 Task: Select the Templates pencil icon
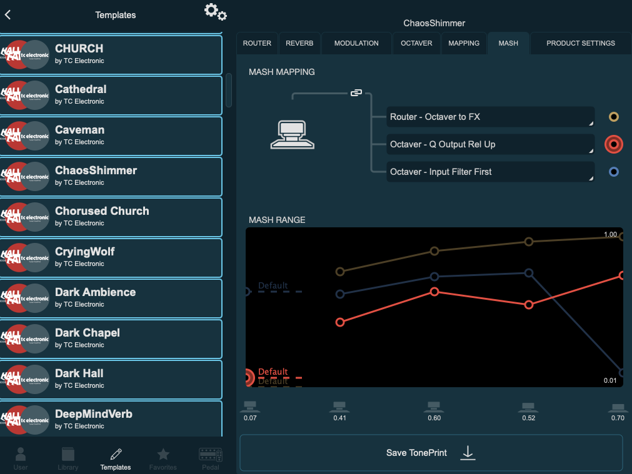(115, 454)
